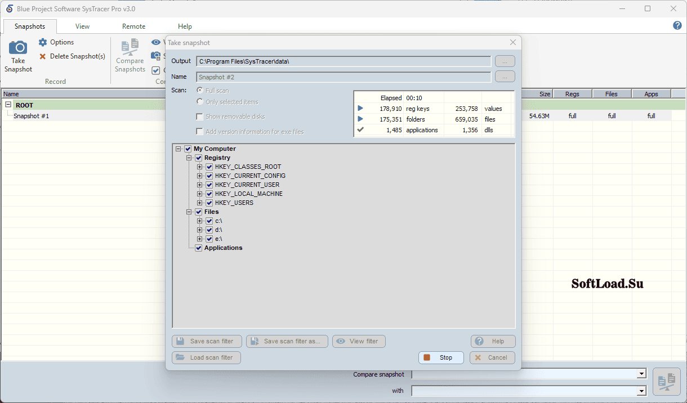Toggle Show removable disks checkbox
Screen dimensions: 687x403
click(x=199, y=117)
